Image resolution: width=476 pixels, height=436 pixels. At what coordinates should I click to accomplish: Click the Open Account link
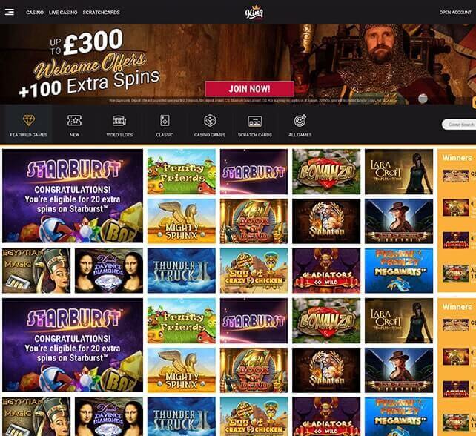pyautogui.click(x=455, y=13)
